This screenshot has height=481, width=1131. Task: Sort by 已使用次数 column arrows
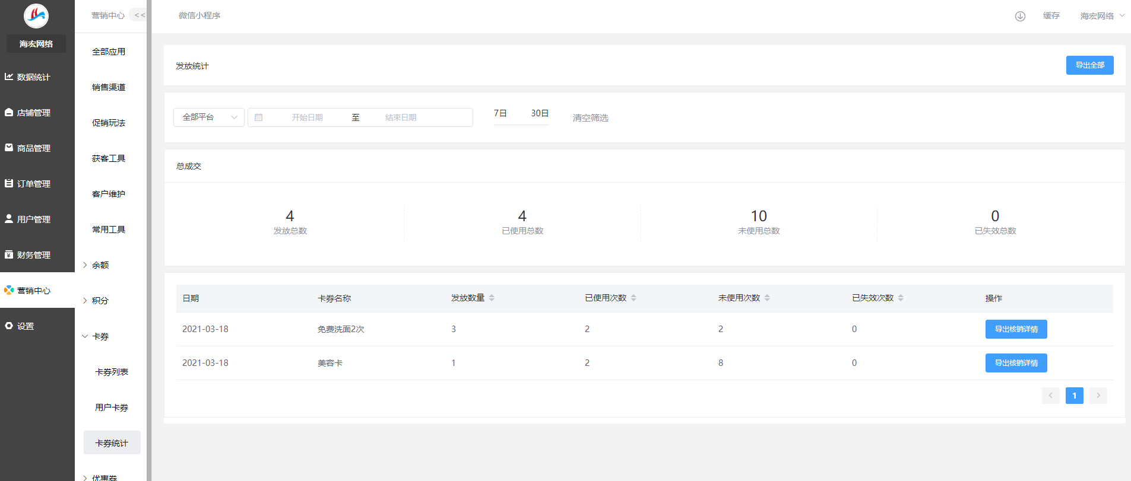[x=633, y=298]
